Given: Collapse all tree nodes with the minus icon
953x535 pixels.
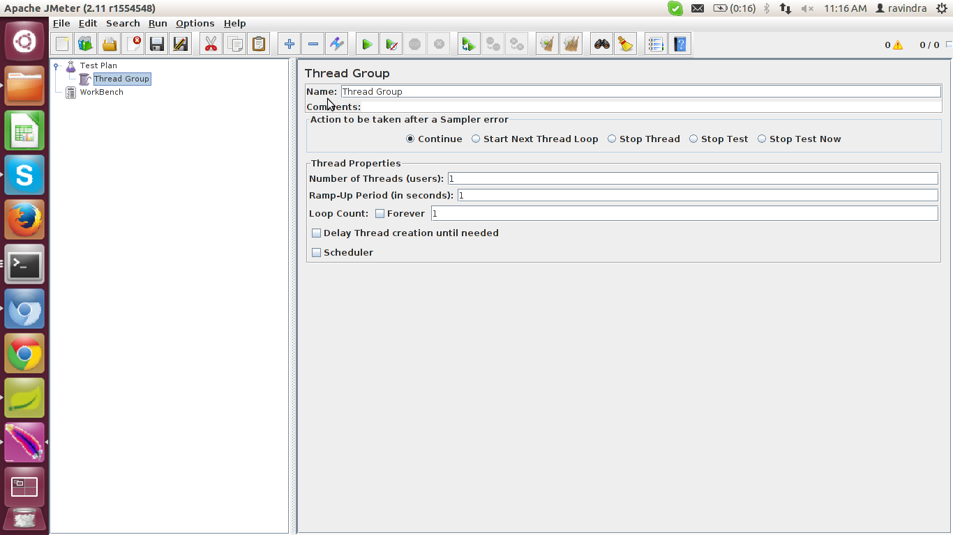Looking at the screenshot, I should (313, 45).
